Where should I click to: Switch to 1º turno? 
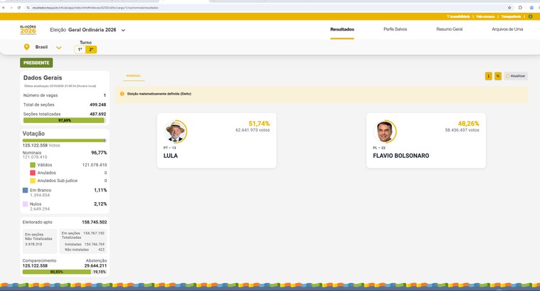point(80,50)
